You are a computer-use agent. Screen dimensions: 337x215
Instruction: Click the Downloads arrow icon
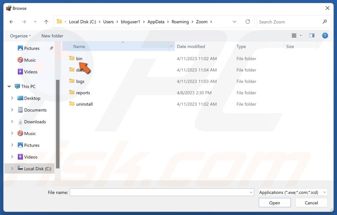click(20, 122)
